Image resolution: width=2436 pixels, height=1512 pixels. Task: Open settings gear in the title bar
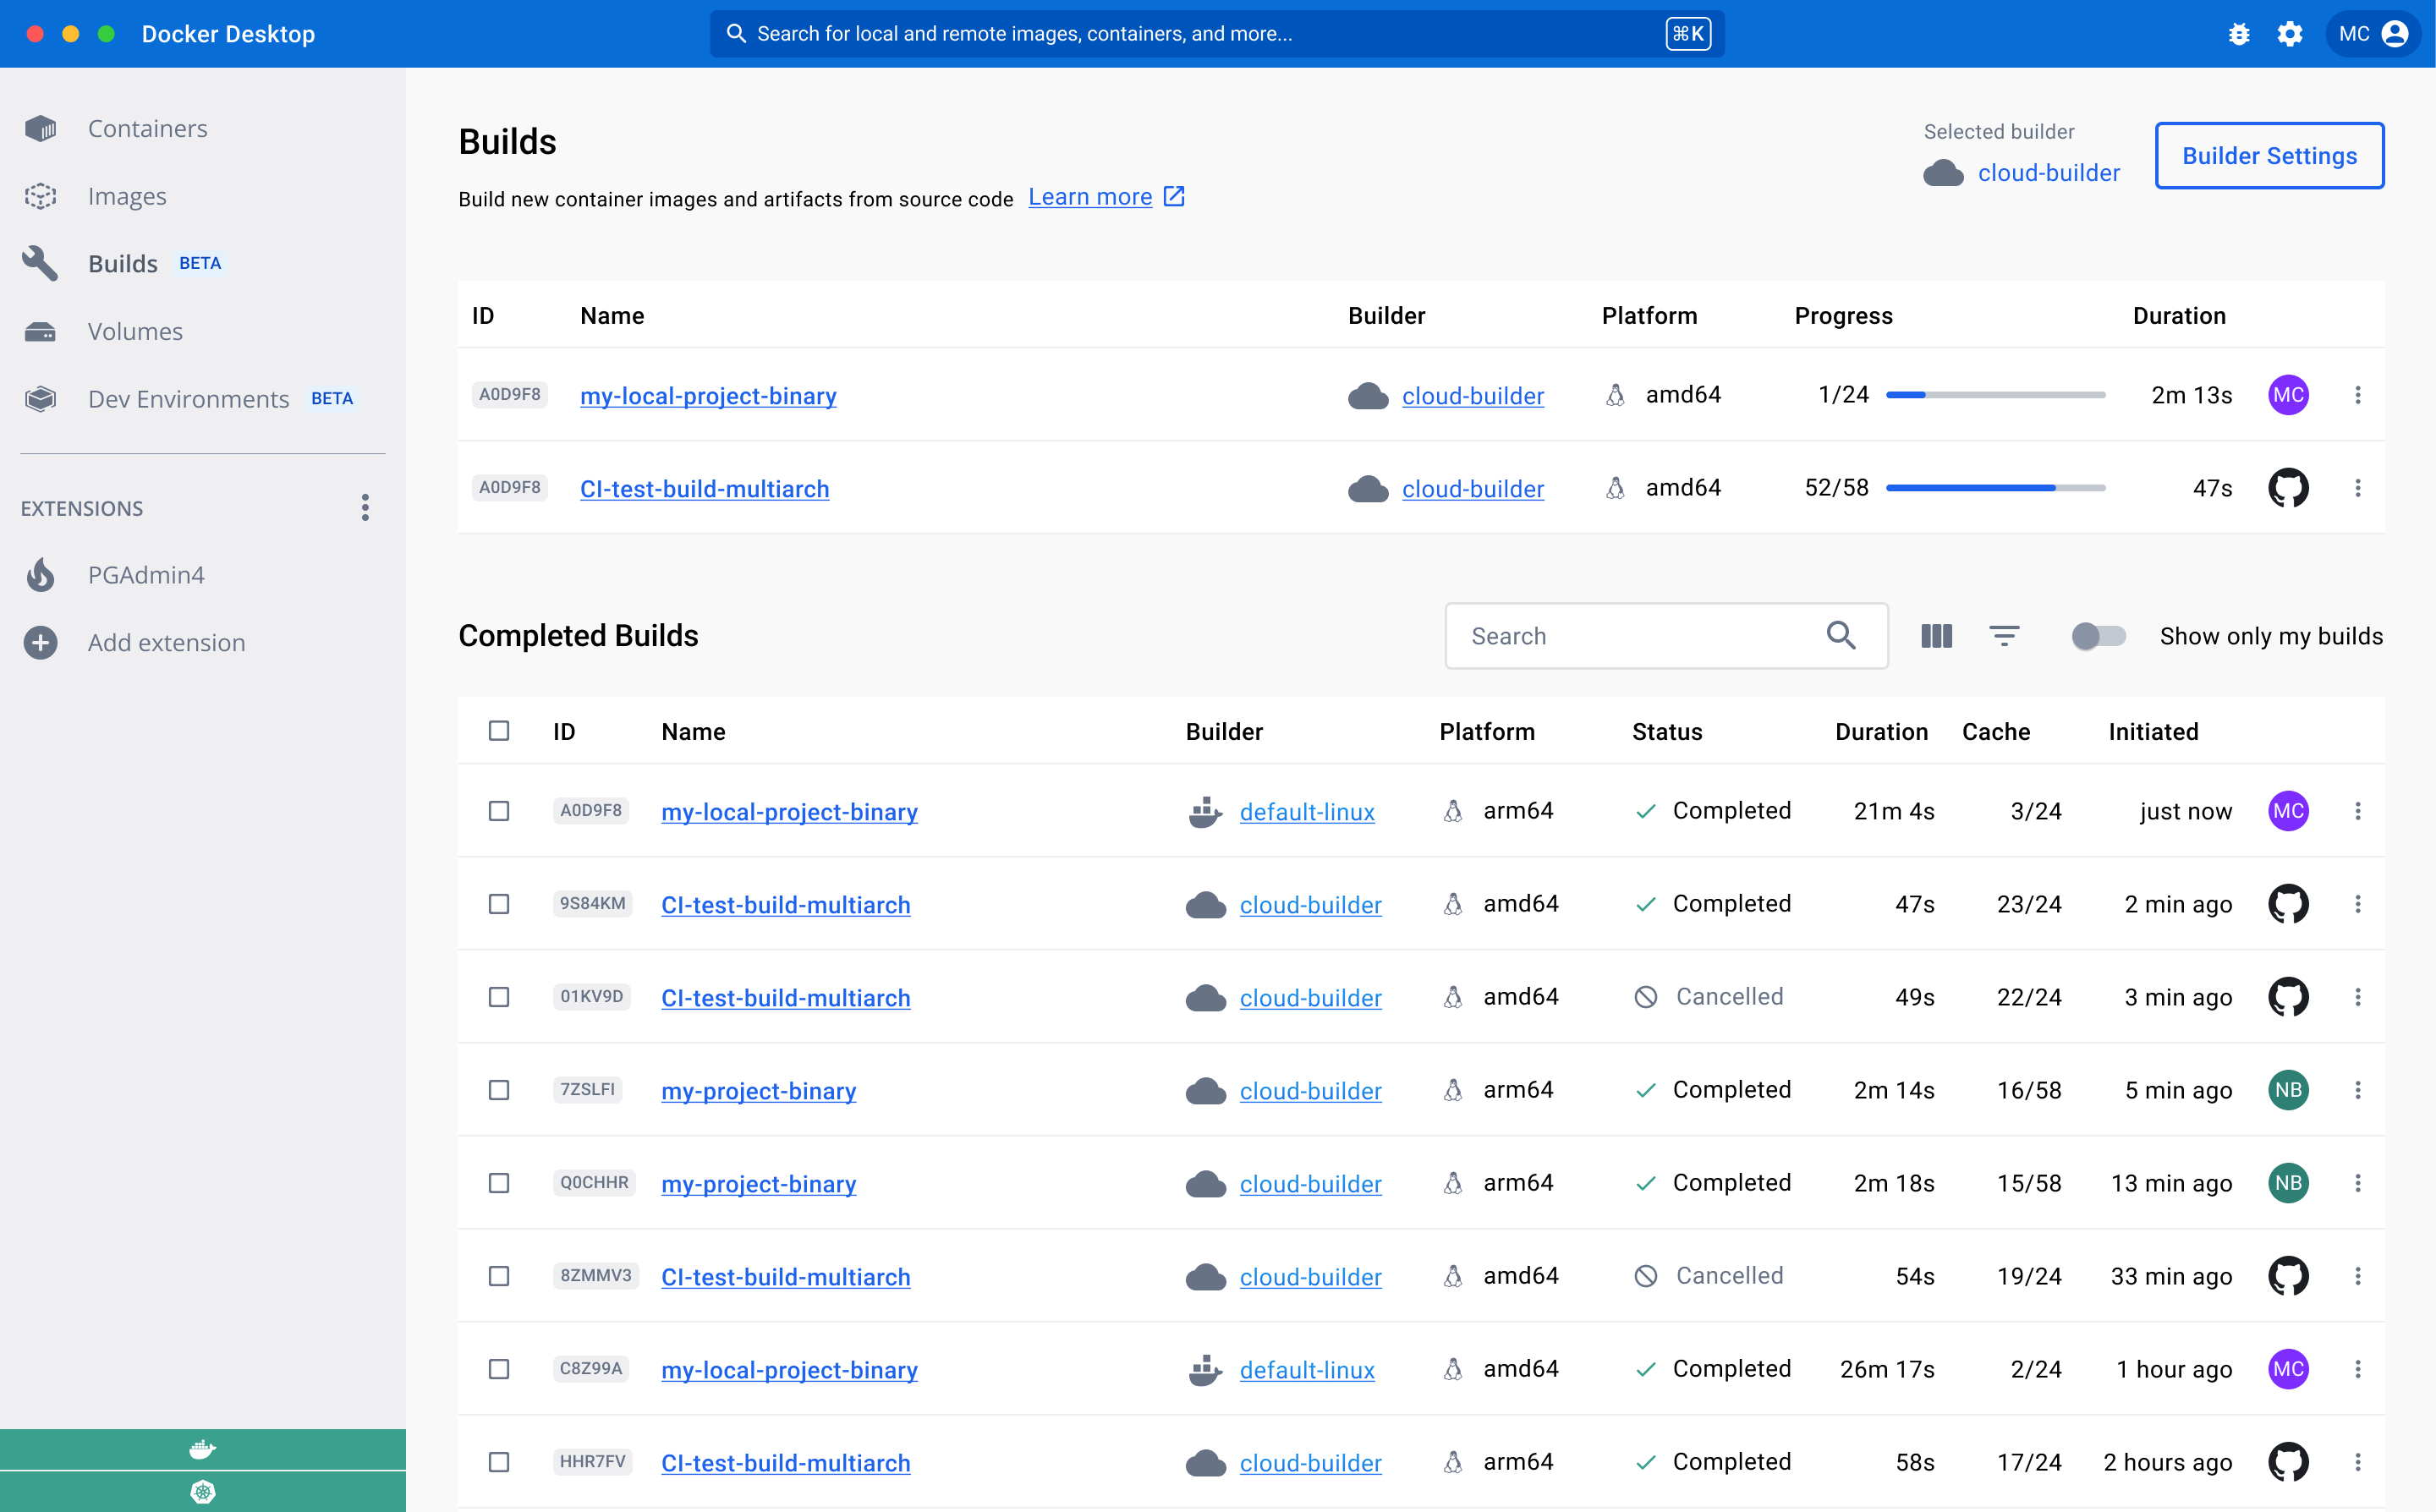(2290, 34)
